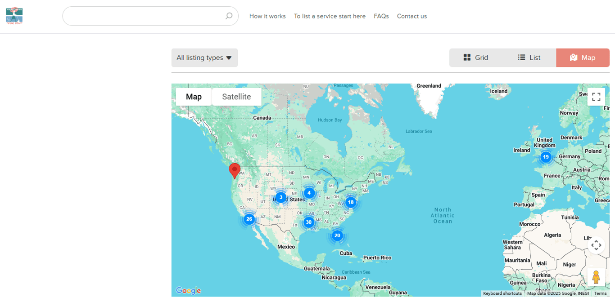Click the Puerto Rico label

(x=377, y=258)
